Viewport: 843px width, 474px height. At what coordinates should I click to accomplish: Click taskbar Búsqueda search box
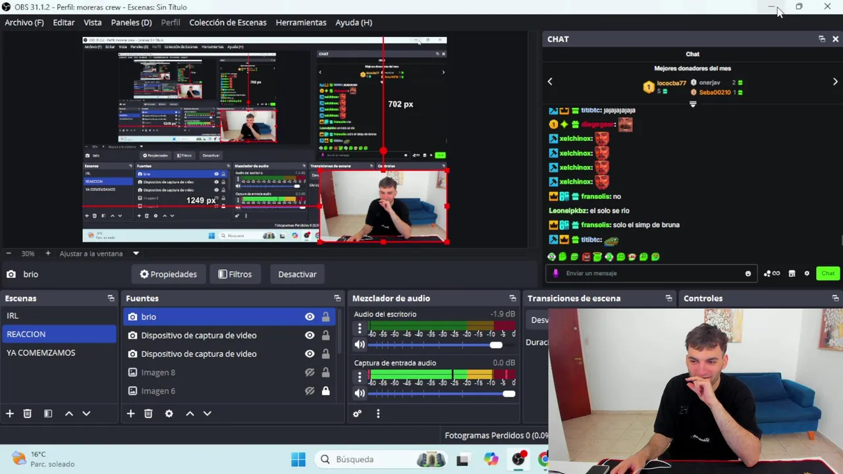coord(382,460)
